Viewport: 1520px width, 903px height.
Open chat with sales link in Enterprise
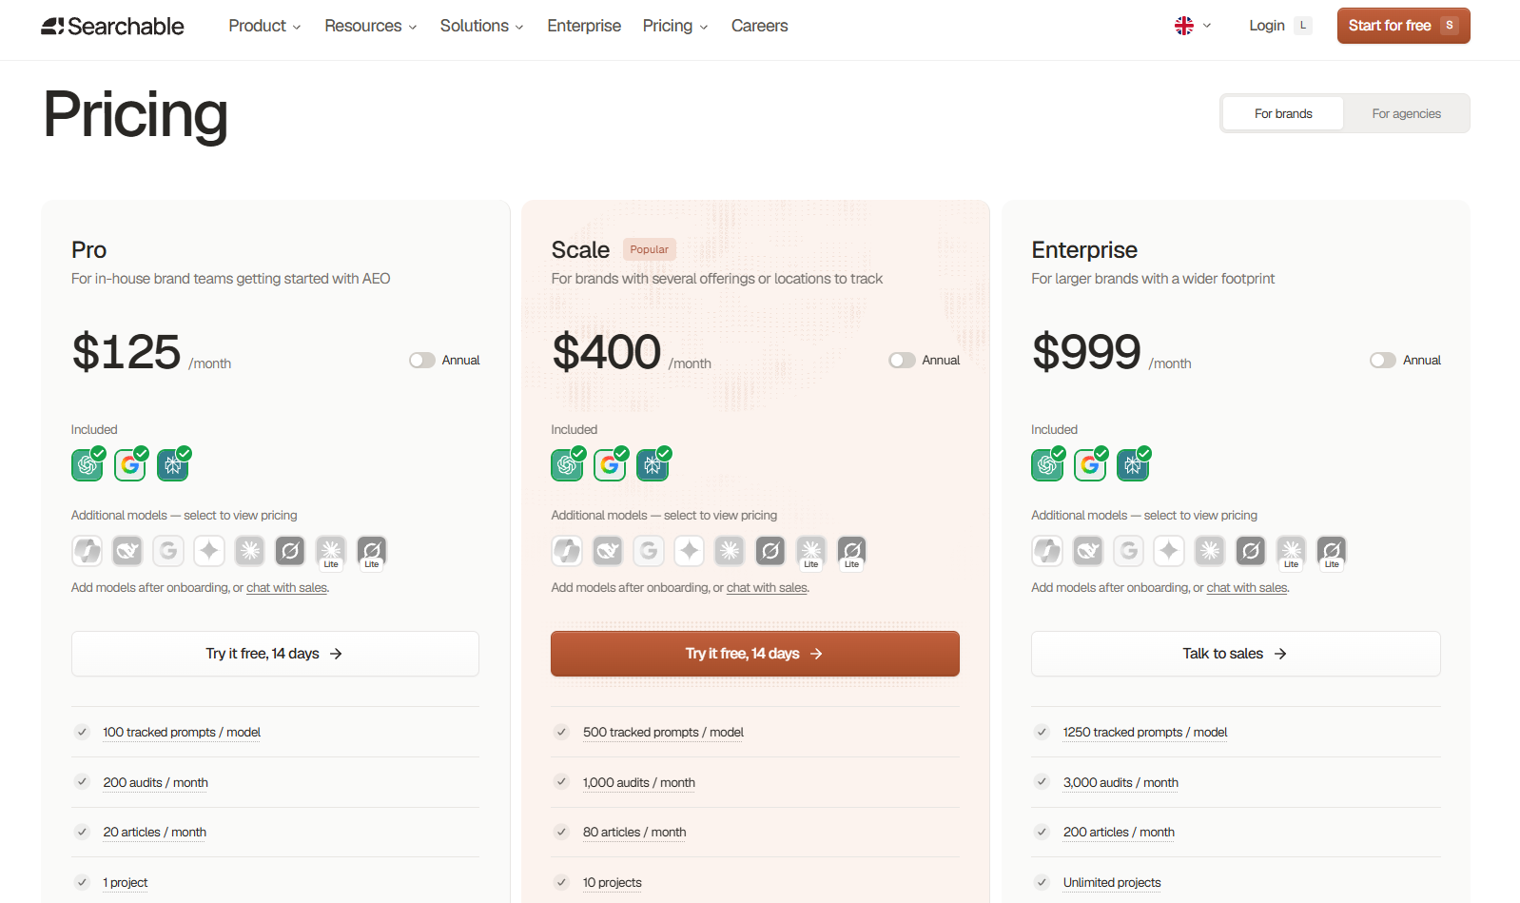pyautogui.click(x=1247, y=588)
